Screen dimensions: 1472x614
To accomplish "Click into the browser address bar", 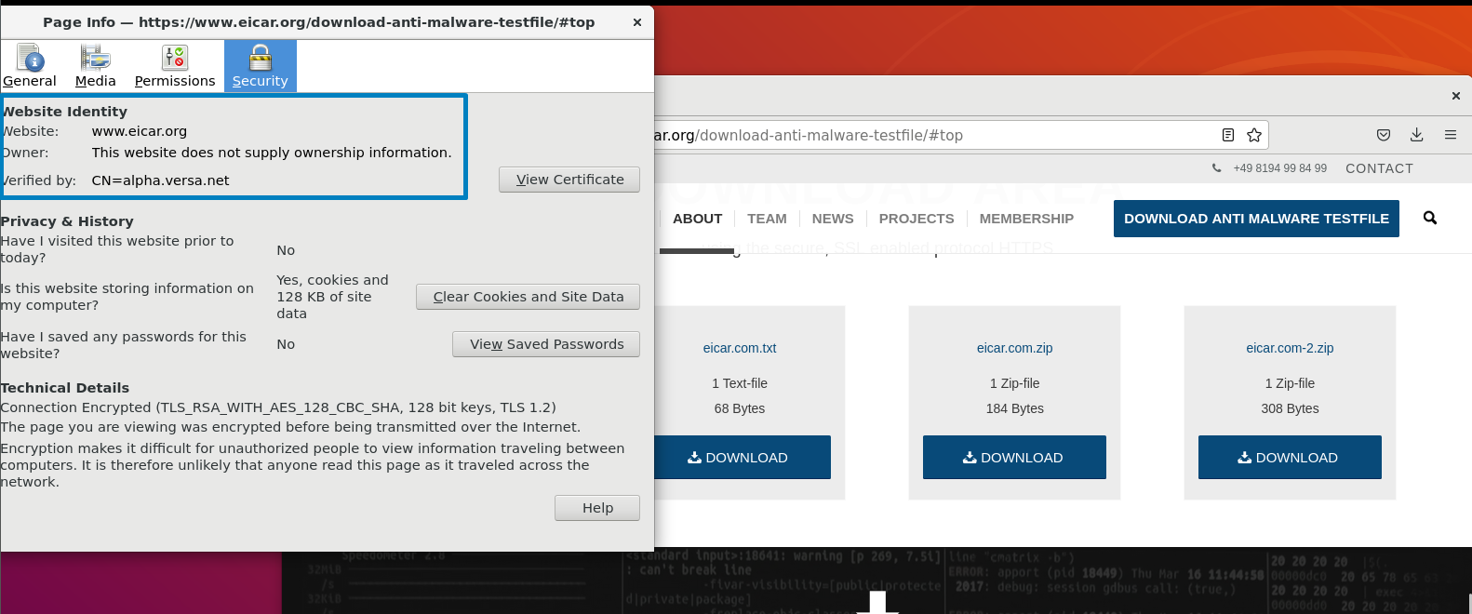I will pos(930,135).
